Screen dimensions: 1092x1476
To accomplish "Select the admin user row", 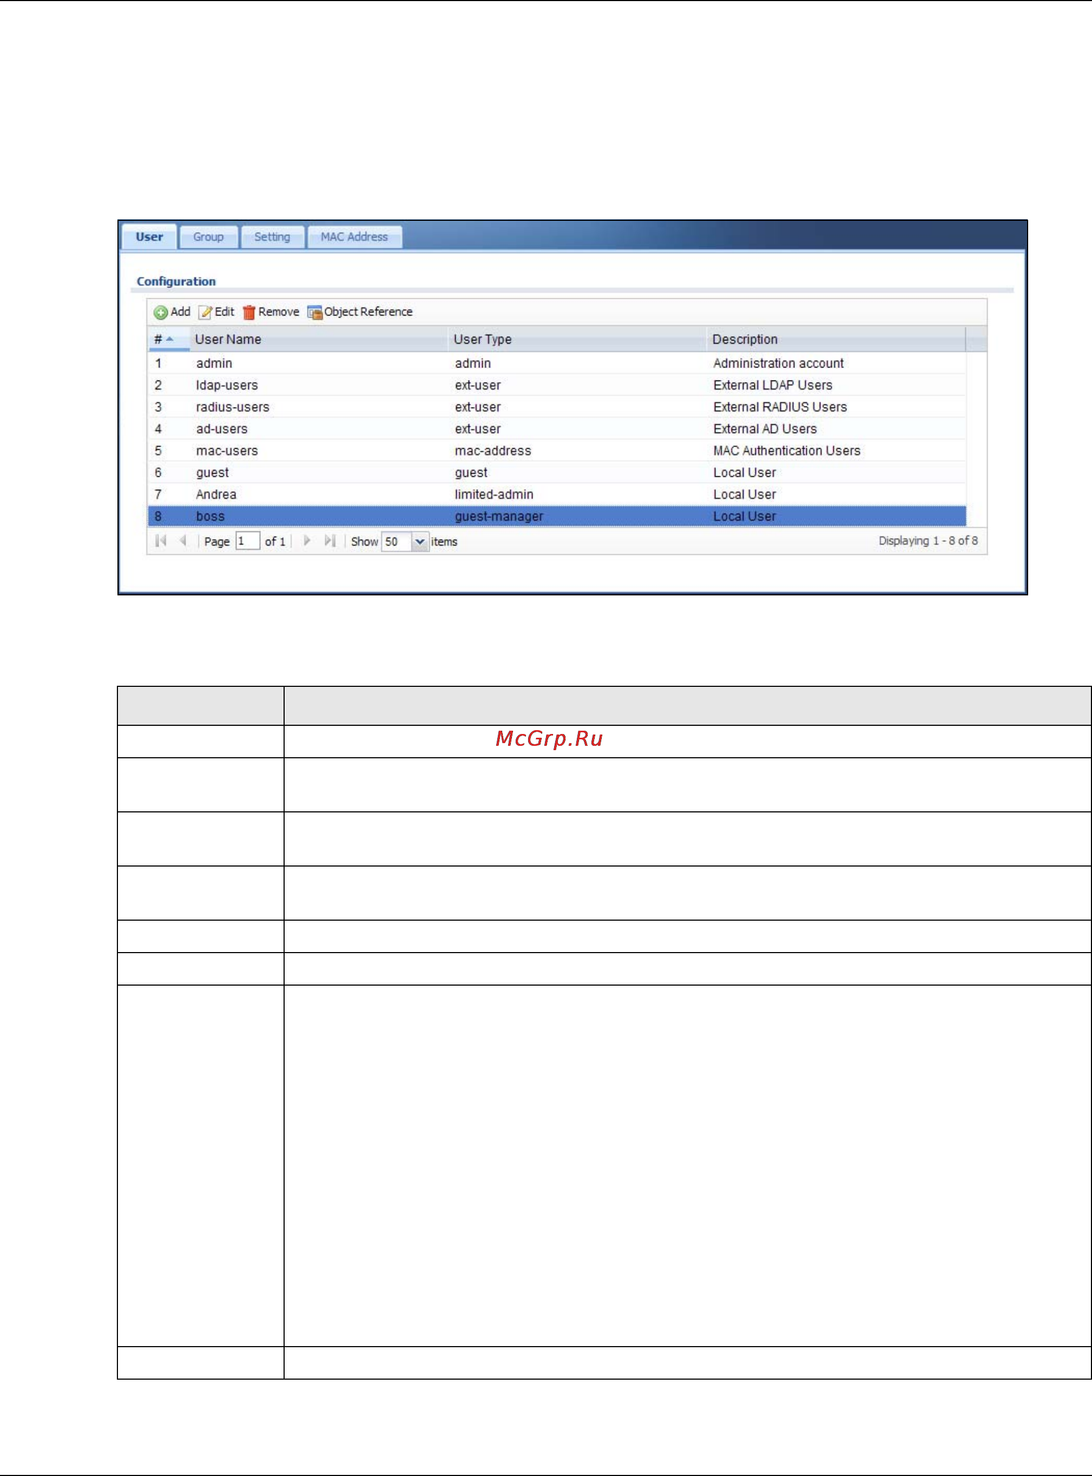I will tap(557, 363).
